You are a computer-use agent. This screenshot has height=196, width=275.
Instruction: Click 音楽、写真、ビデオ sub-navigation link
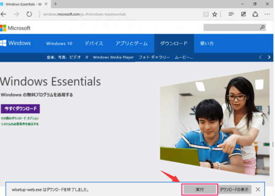coord(64,57)
